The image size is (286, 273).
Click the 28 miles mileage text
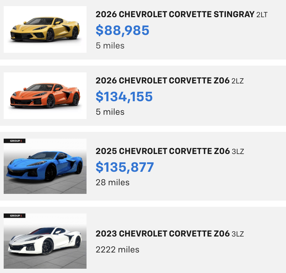(113, 183)
